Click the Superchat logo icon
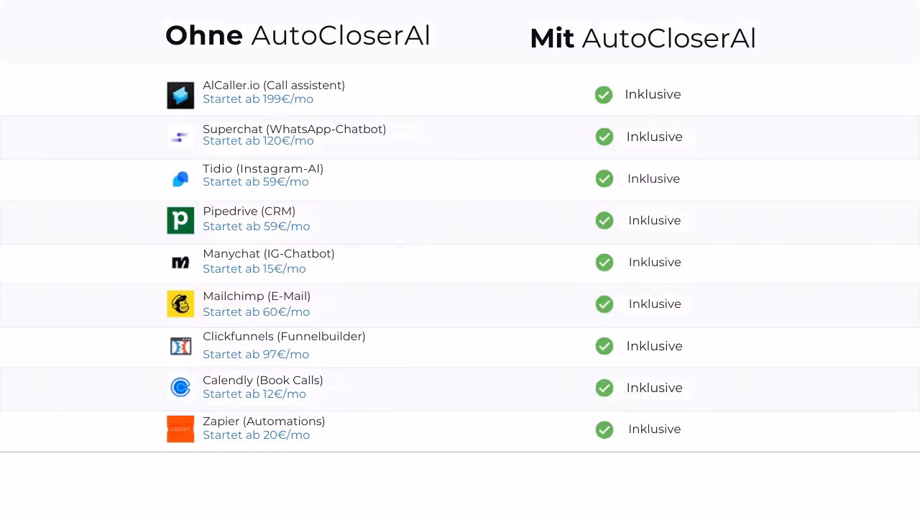Viewport: 920px width, 518px height. click(180, 137)
